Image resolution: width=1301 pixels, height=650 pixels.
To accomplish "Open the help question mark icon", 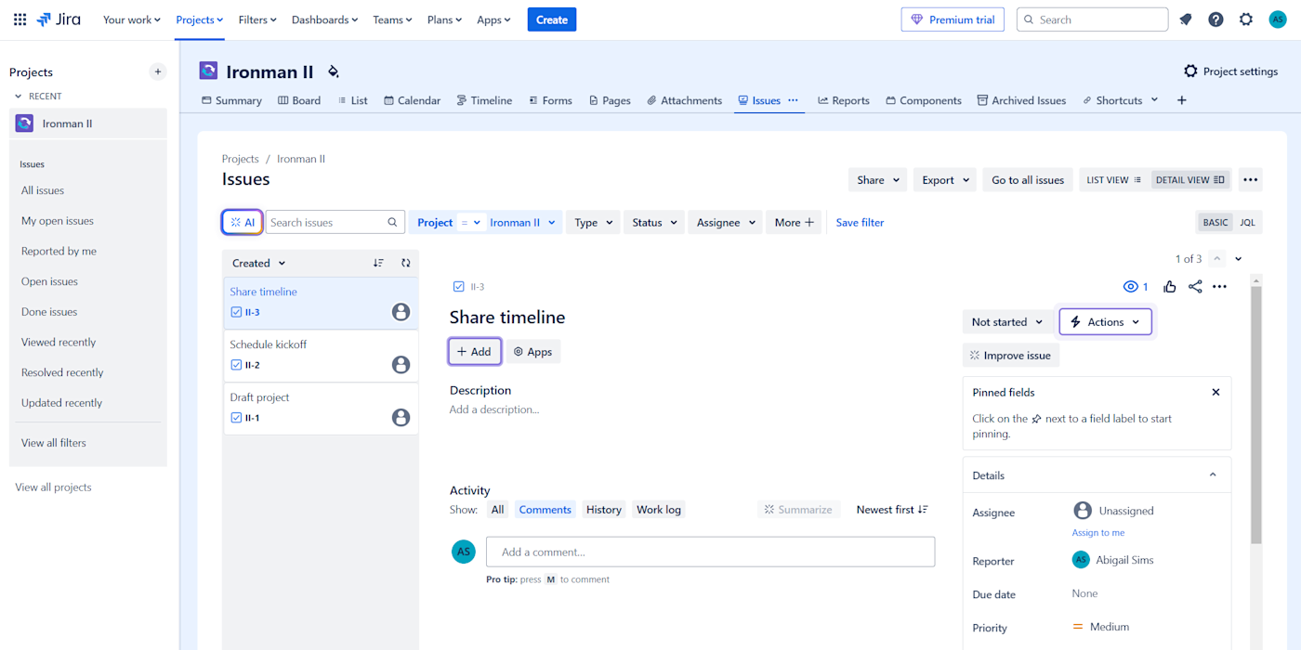I will 1216,19.
